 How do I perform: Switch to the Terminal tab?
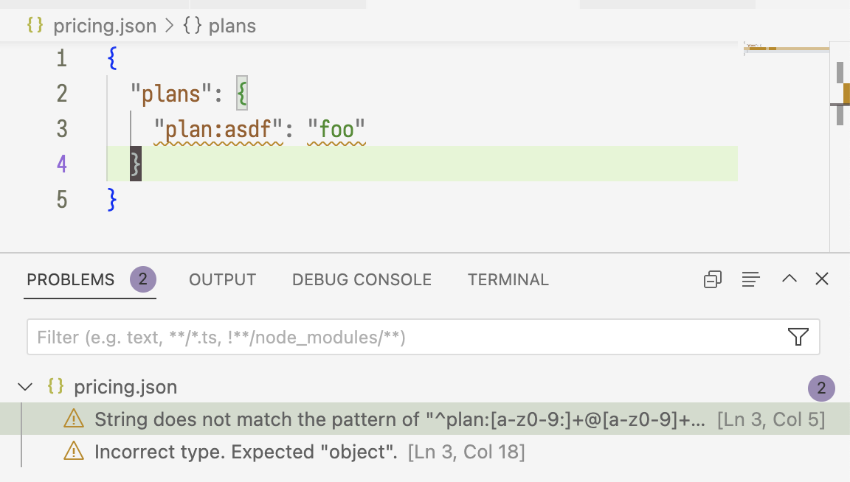(x=508, y=279)
